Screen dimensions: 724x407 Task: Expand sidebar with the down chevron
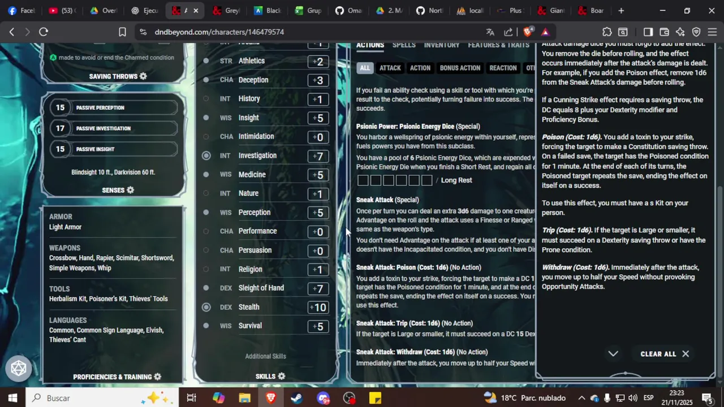click(613, 354)
